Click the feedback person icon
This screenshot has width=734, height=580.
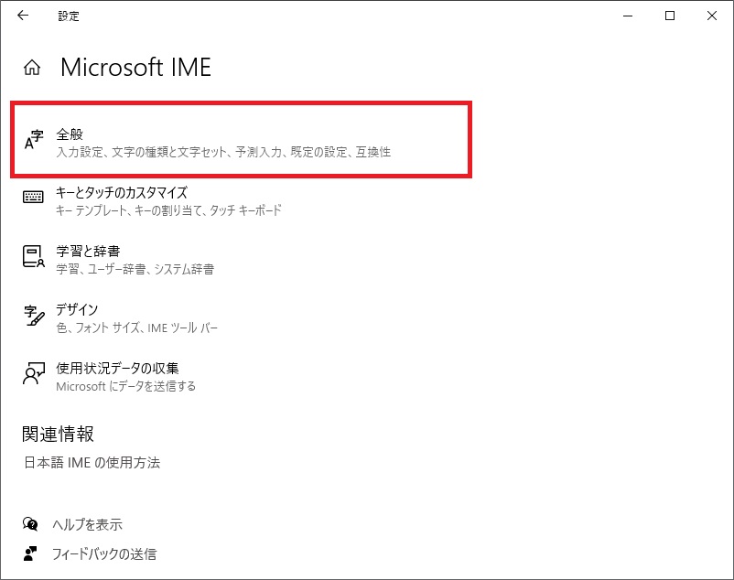coord(30,553)
